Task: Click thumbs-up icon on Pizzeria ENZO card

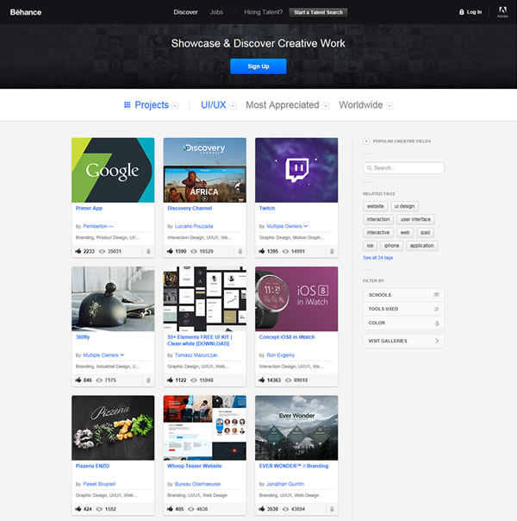Action: [x=78, y=509]
